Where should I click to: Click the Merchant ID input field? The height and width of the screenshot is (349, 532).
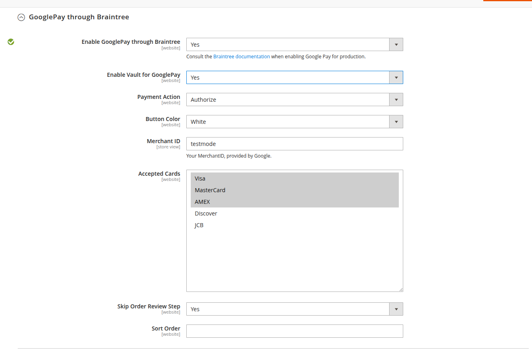click(294, 144)
